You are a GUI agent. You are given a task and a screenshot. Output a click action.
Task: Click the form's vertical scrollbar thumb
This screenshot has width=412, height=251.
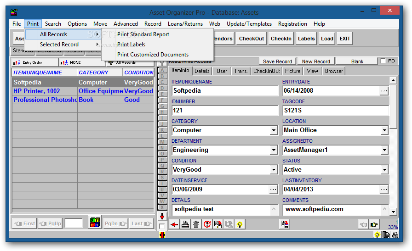[393, 106]
